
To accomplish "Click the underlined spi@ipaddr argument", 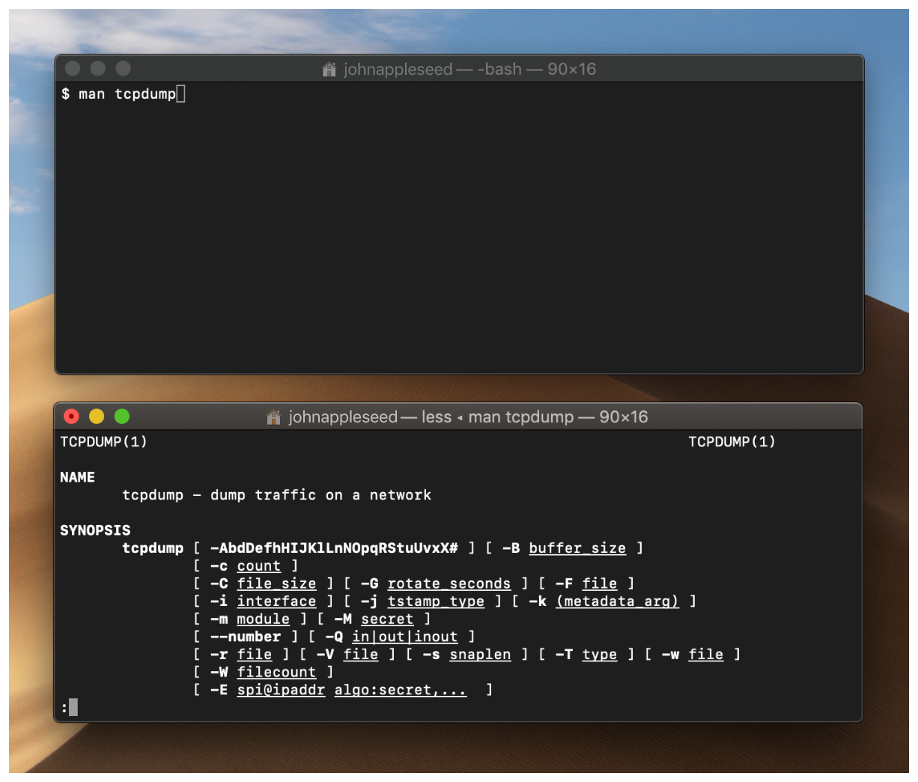I will (x=281, y=690).
